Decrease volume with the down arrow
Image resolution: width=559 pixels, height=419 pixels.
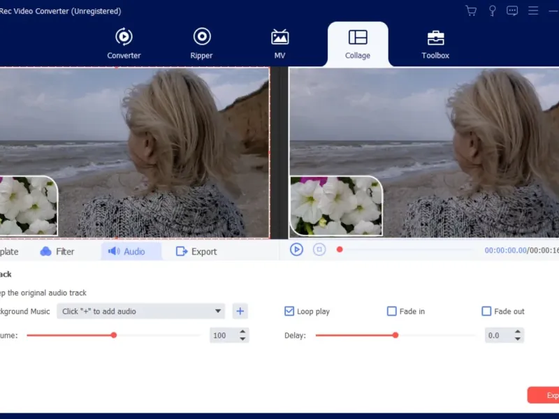(242, 339)
